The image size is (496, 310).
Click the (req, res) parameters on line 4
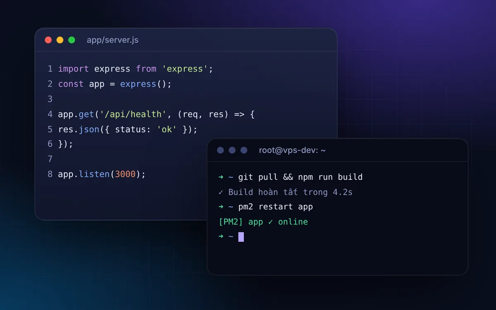point(203,114)
